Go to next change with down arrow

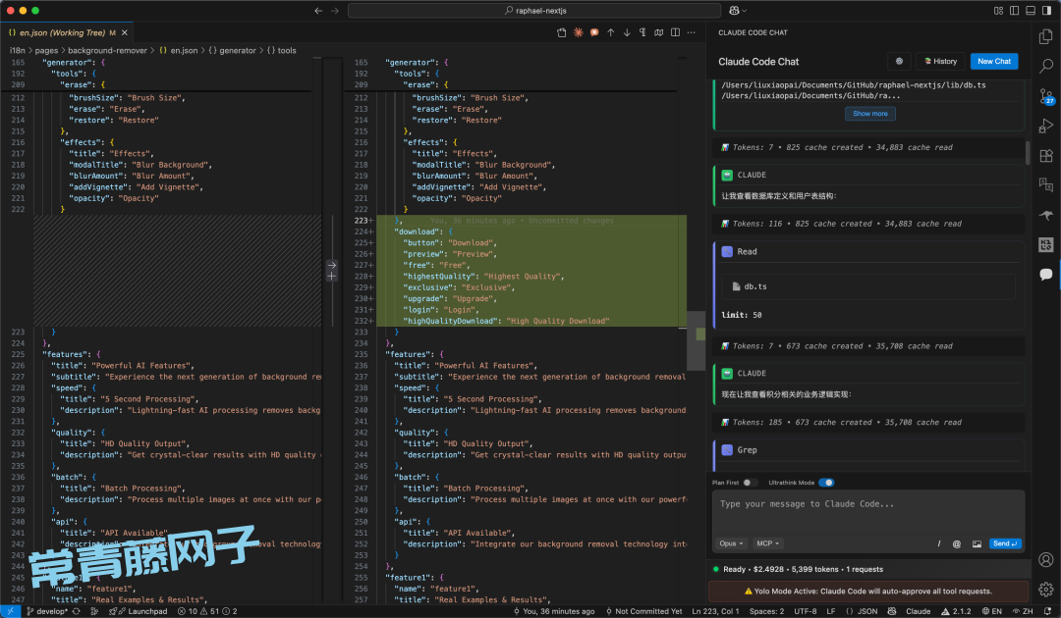point(627,32)
